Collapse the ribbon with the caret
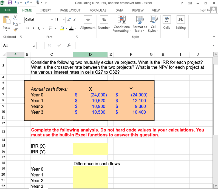The image size is (218, 189). (x=214, y=37)
